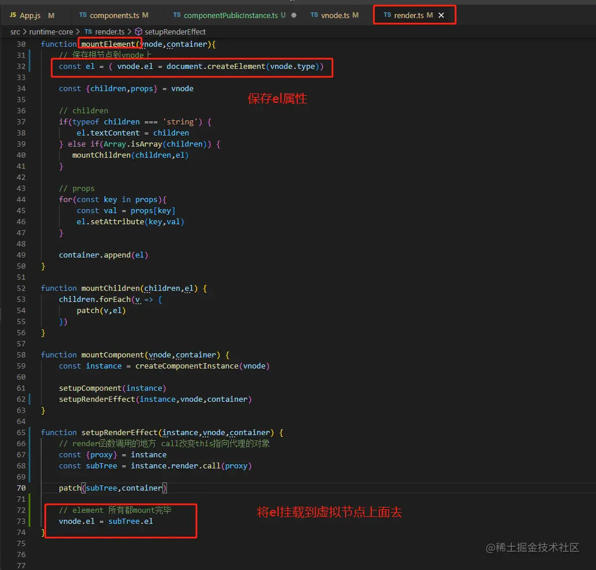This screenshot has height=570, width=596.
Task: Click line number 30 in the gutter
Action: pyautogui.click(x=21, y=44)
